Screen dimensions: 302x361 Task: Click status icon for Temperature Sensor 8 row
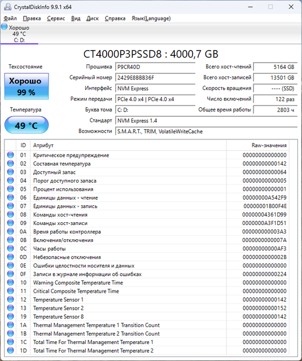[10, 316]
